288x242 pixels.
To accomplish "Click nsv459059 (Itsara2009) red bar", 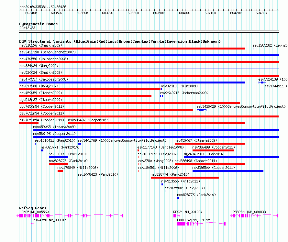I will pos(85,96).
